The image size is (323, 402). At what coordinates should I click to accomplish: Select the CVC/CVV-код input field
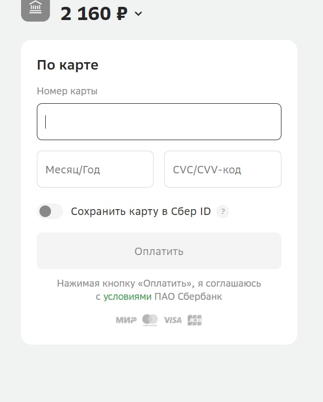click(x=223, y=169)
